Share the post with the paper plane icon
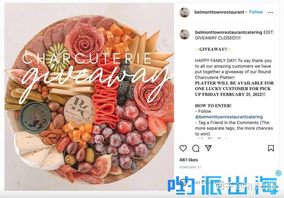This screenshot has width=284, height=198. 208,148
